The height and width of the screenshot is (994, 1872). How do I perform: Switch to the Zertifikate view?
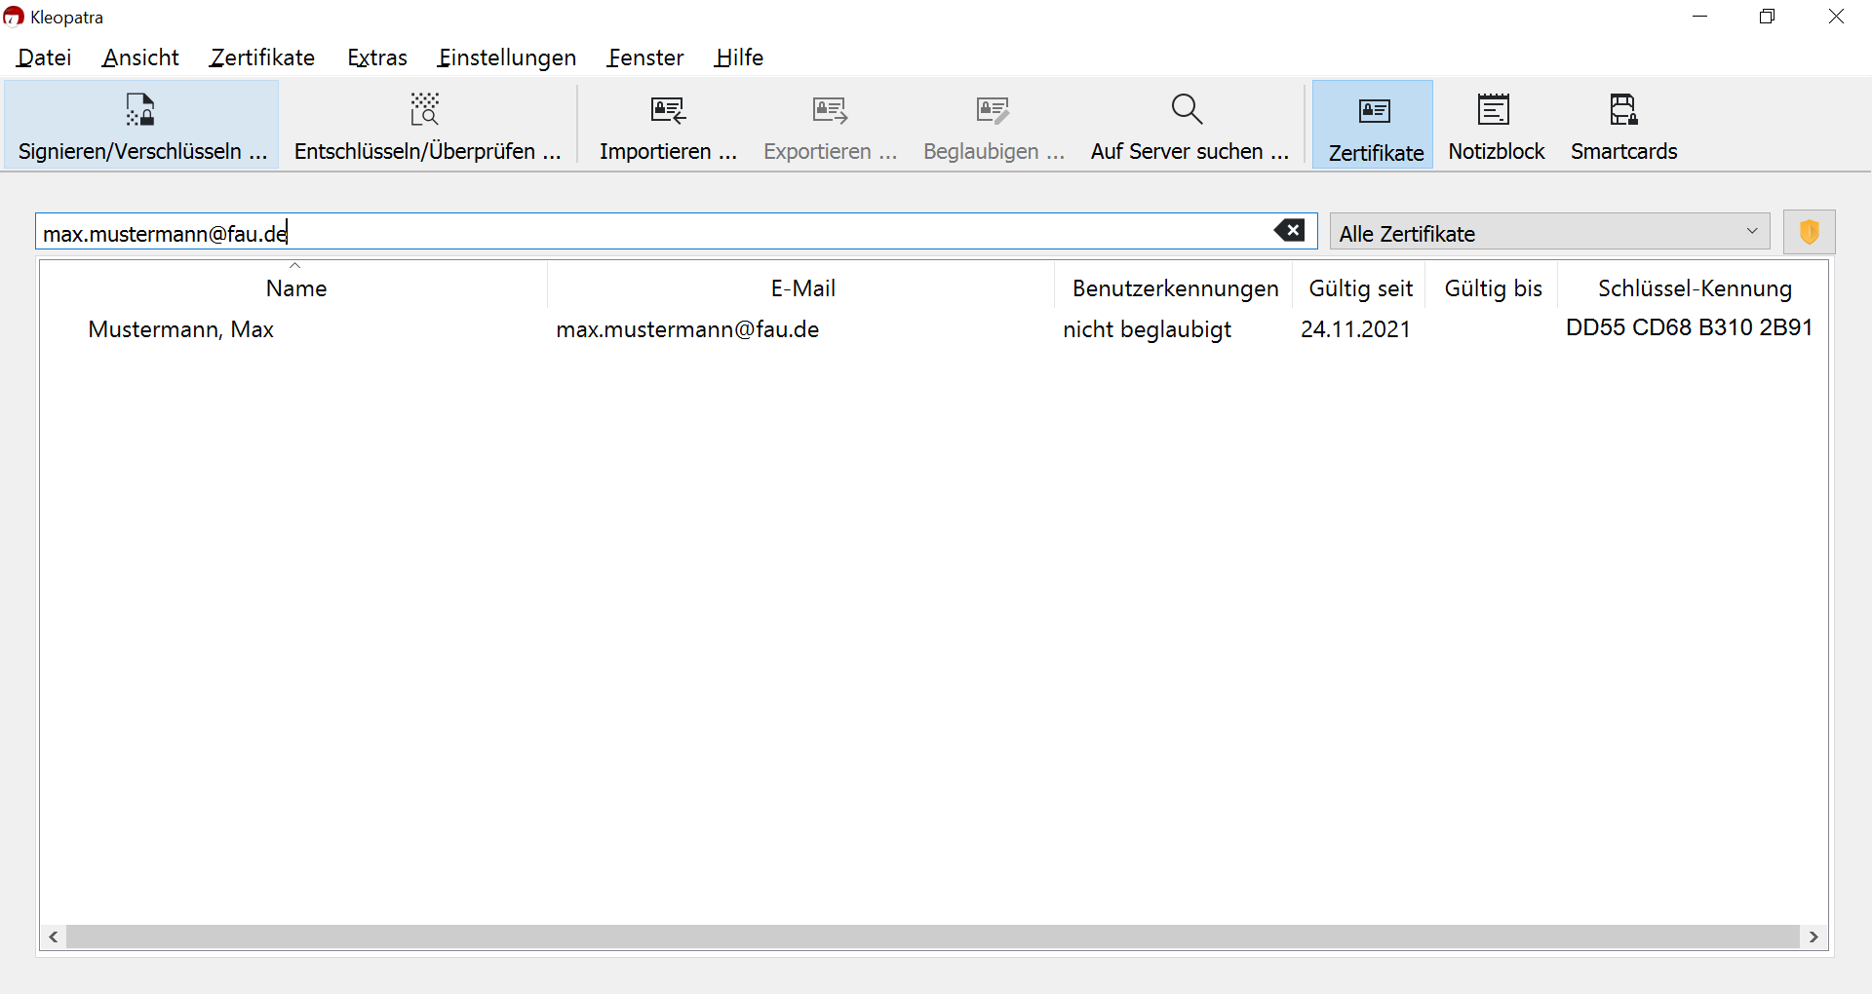(x=1375, y=126)
